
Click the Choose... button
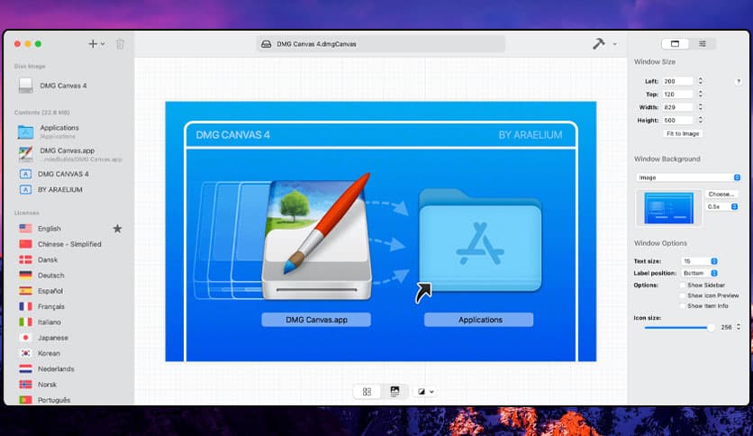(x=721, y=194)
